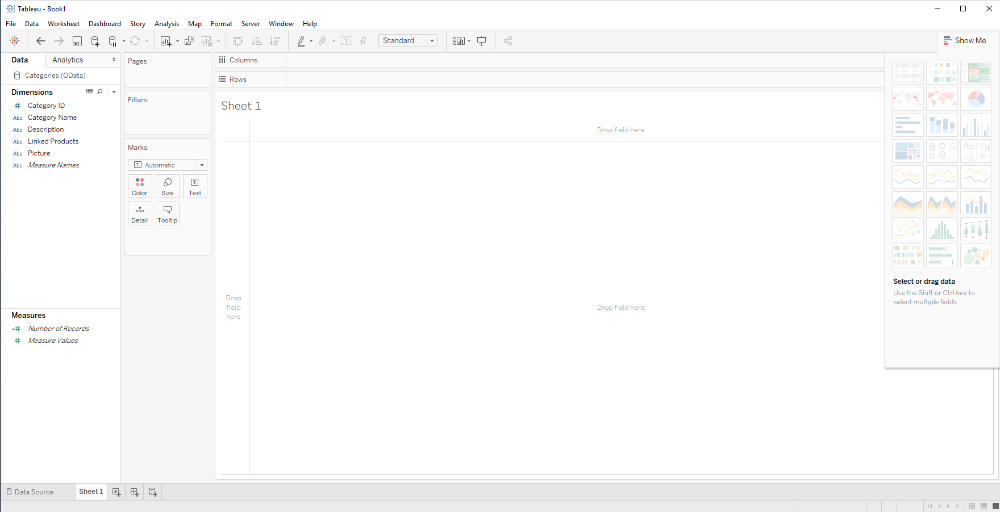1000x512 pixels.
Task: Click the New Dashboard icon in bottom tabs
Action: 135,492
